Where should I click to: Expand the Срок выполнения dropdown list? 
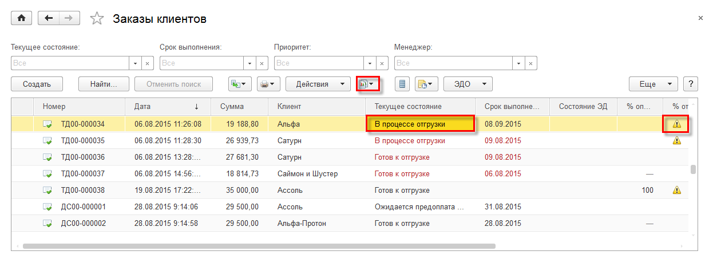(x=250, y=63)
